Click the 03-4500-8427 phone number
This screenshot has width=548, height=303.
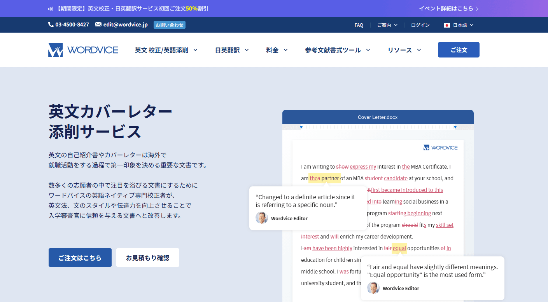(72, 24)
